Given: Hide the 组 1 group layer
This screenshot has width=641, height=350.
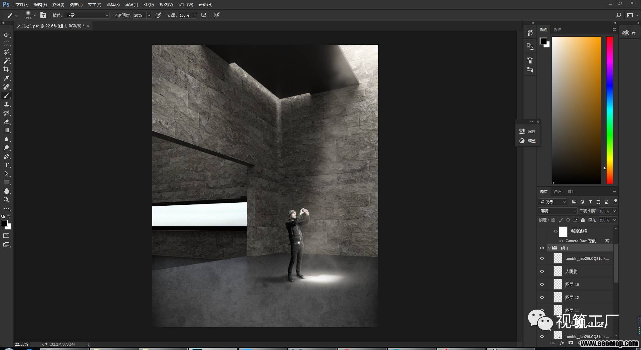Looking at the screenshot, I should pyautogui.click(x=542, y=248).
